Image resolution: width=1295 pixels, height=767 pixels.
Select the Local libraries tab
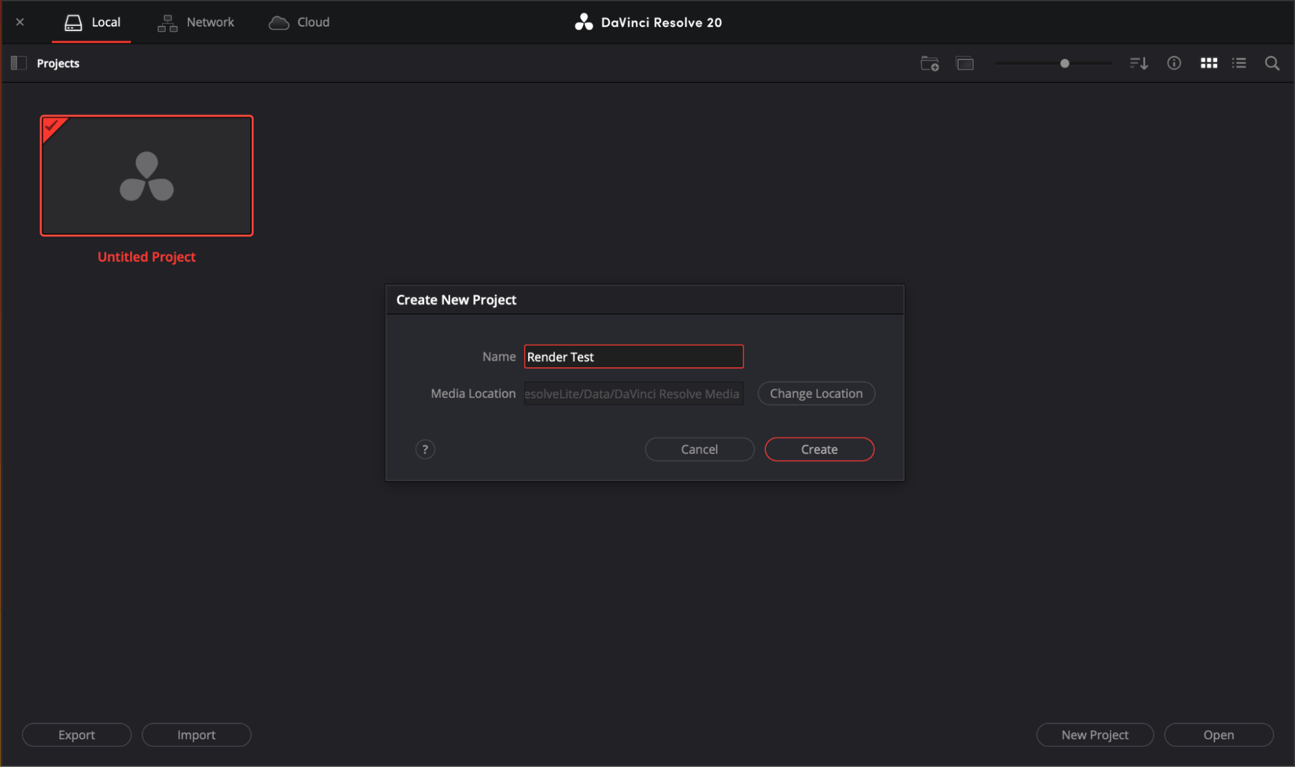[92, 22]
